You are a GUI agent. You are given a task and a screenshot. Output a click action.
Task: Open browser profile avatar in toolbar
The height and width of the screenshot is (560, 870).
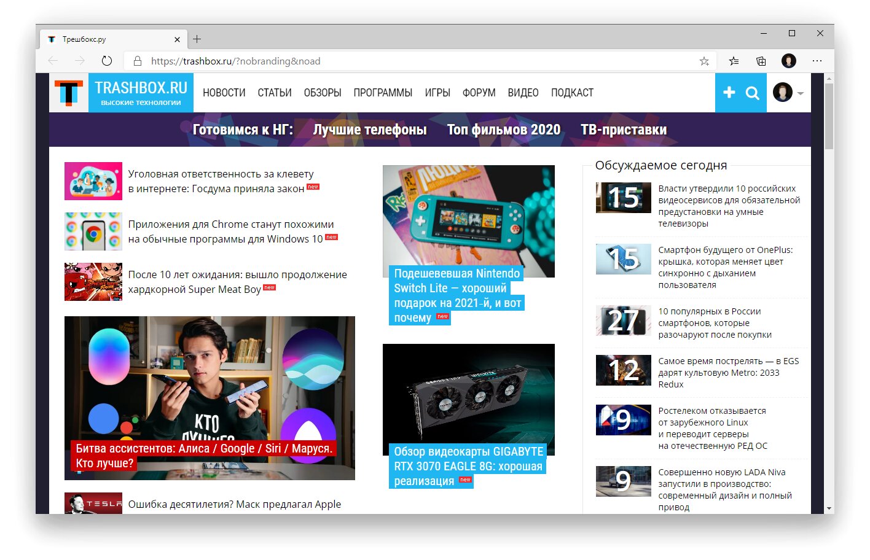click(789, 61)
